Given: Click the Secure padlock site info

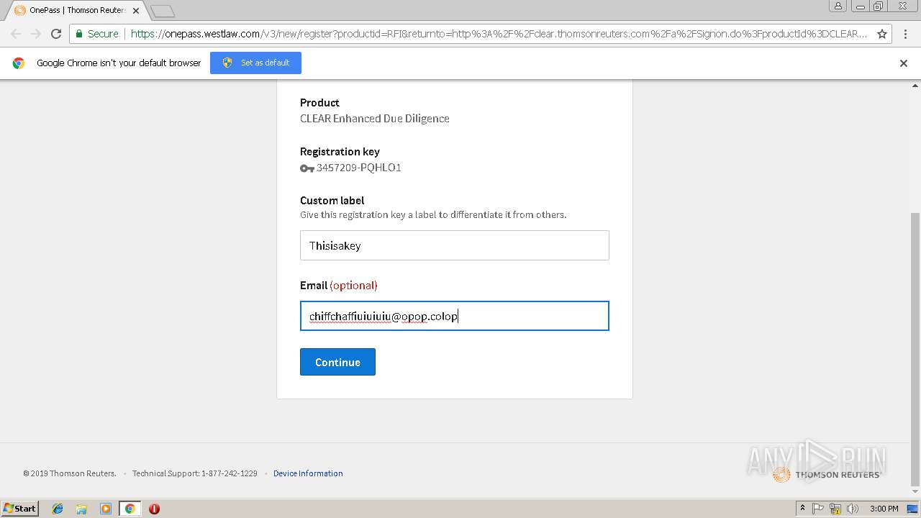Looking at the screenshot, I should pyautogui.click(x=96, y=34).
